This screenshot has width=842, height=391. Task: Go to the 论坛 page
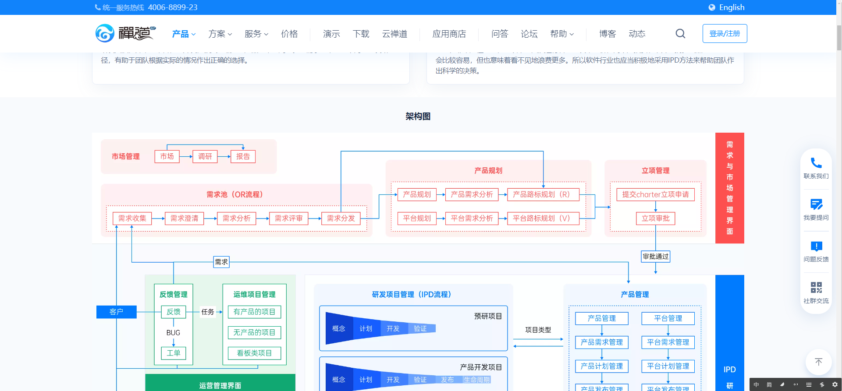529,34
